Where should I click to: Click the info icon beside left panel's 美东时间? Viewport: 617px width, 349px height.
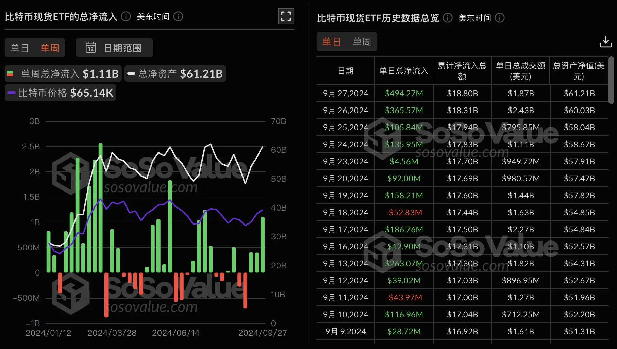click(178, 16)
